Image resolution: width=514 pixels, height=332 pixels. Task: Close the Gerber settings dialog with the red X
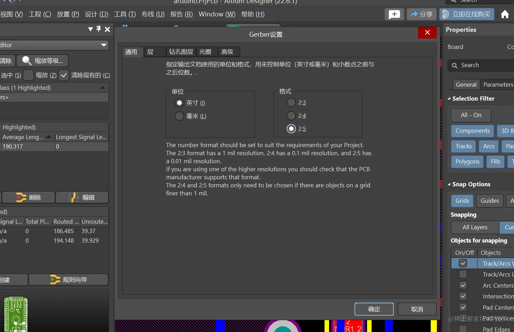pos(427,33)
